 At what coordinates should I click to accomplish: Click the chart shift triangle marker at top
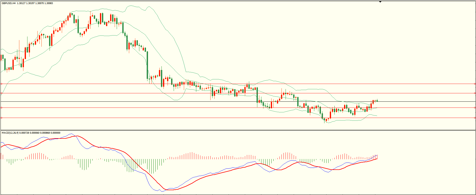pos(380,2)
